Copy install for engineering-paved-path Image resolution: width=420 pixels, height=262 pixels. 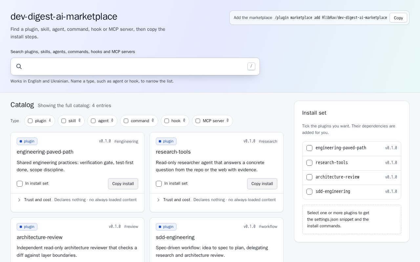[123, 184]
